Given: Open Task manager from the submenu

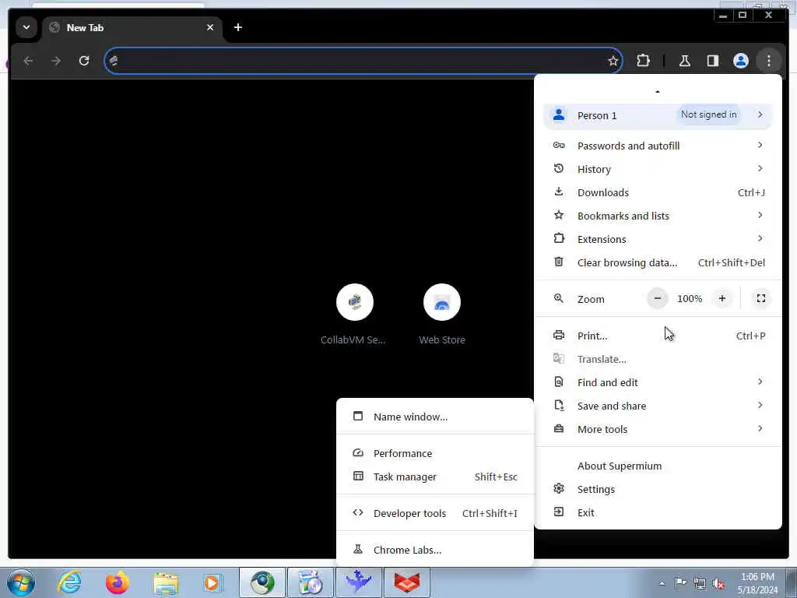Looking at the screenshot, I should pos(435,477).
